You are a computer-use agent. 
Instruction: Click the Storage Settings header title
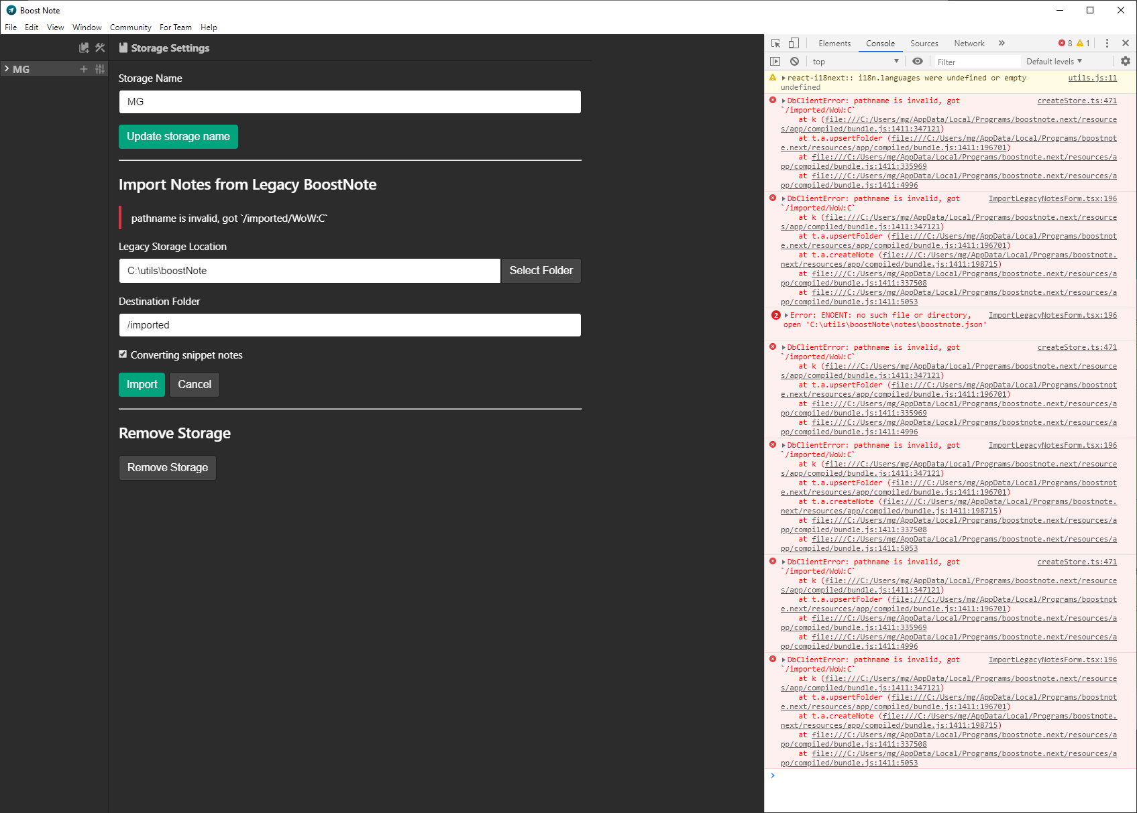click(x=170, y=48)
